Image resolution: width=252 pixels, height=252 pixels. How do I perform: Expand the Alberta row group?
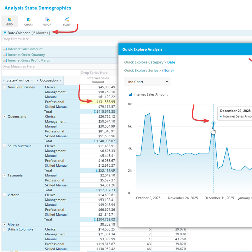pyautogui.click(x=4, y=224)
